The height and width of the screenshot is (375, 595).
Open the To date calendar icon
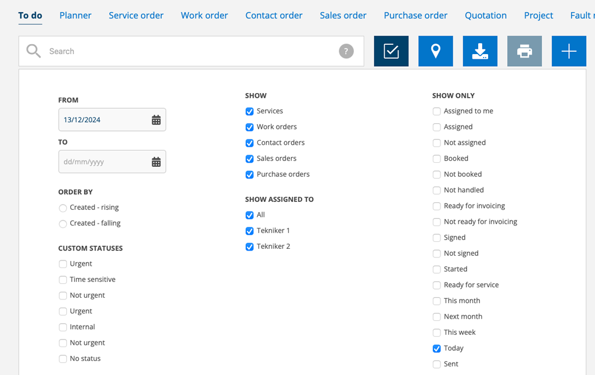coord(156,162)
